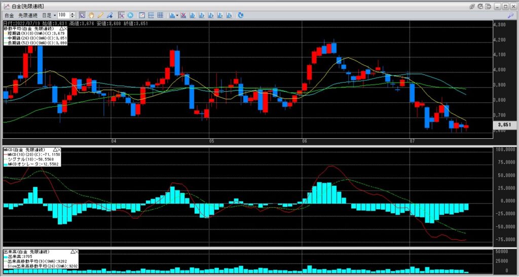Click the chart icon beside 白金[先限連続] title
Screen dimensions: 519x277
7,6
